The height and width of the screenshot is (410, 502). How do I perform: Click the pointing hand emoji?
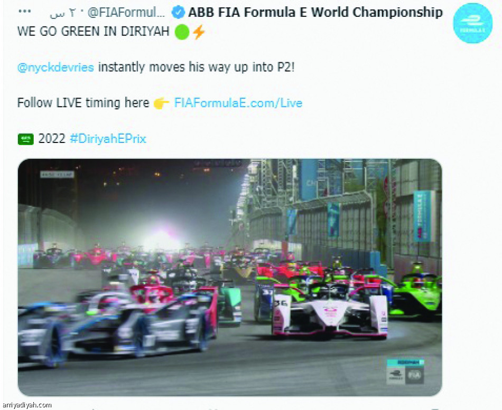[x=161, y=103]
